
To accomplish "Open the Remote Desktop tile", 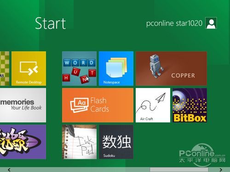I will 29,68.
